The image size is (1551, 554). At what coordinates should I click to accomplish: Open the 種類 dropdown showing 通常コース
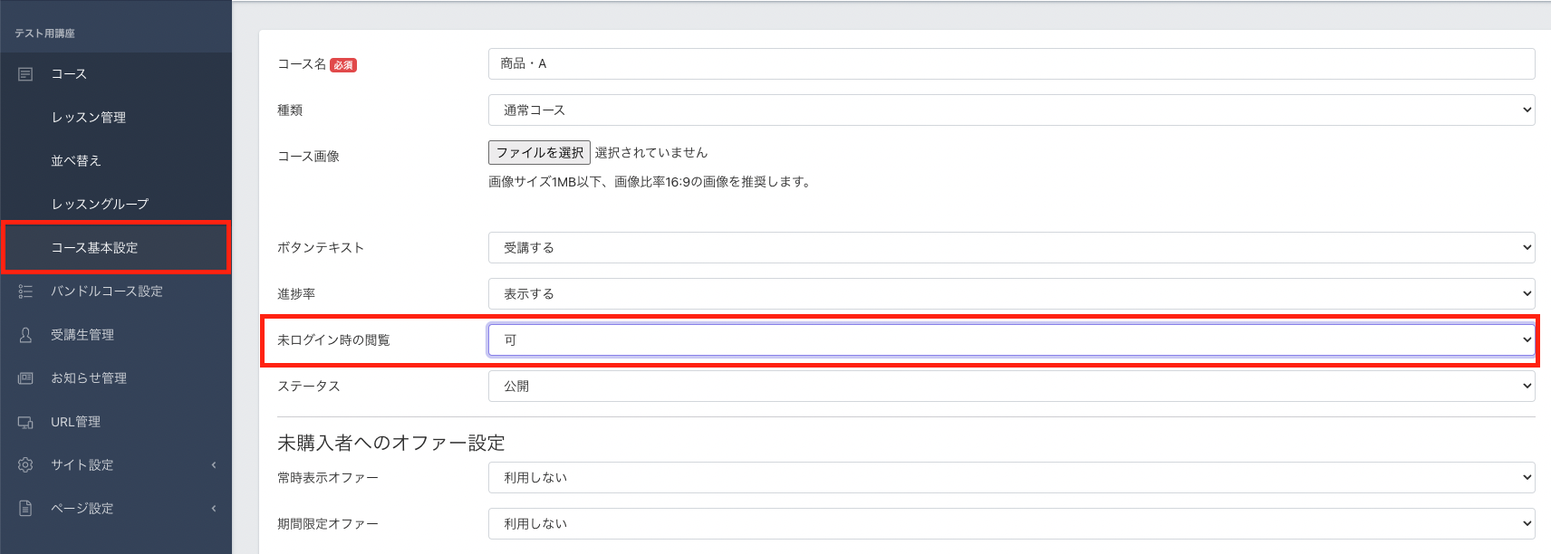1011,110
